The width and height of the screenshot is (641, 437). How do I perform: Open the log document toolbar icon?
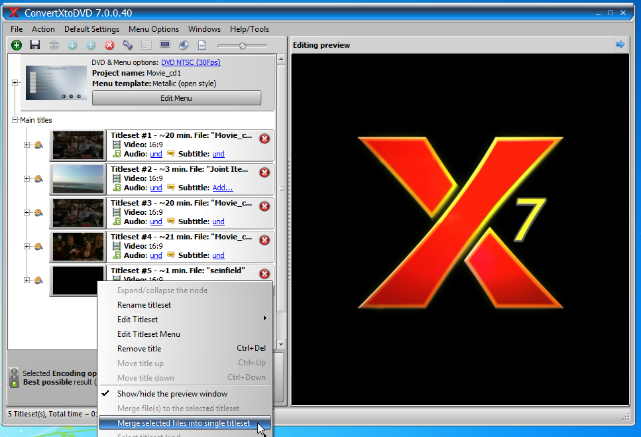202,45
